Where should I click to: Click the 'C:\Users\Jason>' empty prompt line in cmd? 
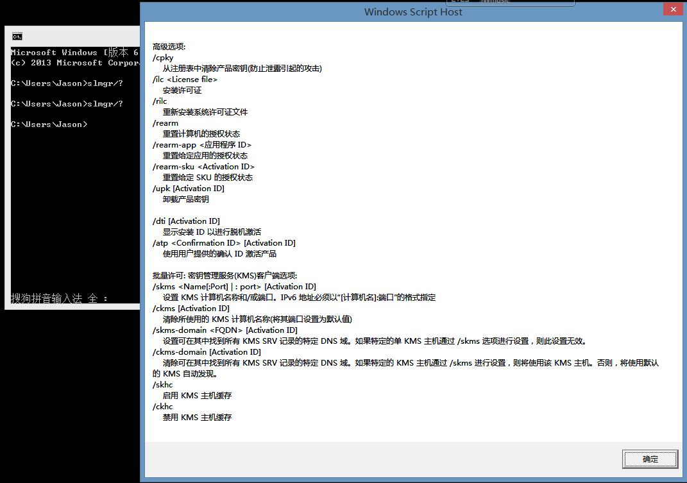tap(49, 124)
